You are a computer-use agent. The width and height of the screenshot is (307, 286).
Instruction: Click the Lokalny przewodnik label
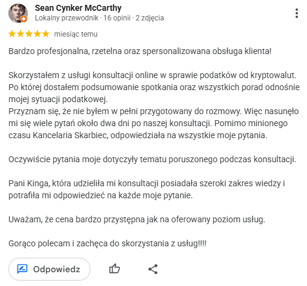click(x=67, y=18)
